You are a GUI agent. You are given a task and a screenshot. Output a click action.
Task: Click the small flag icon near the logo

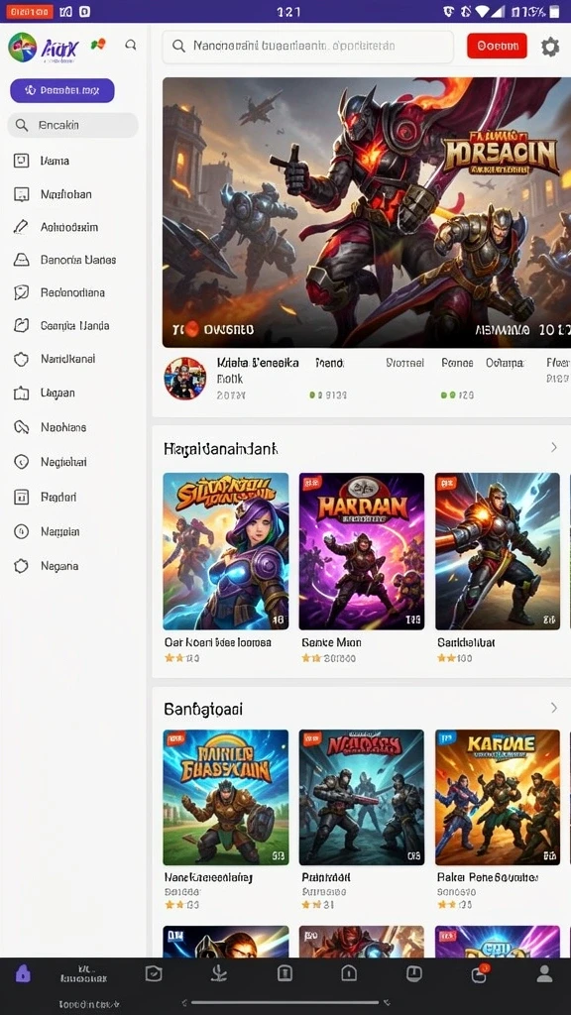(98, 44)
